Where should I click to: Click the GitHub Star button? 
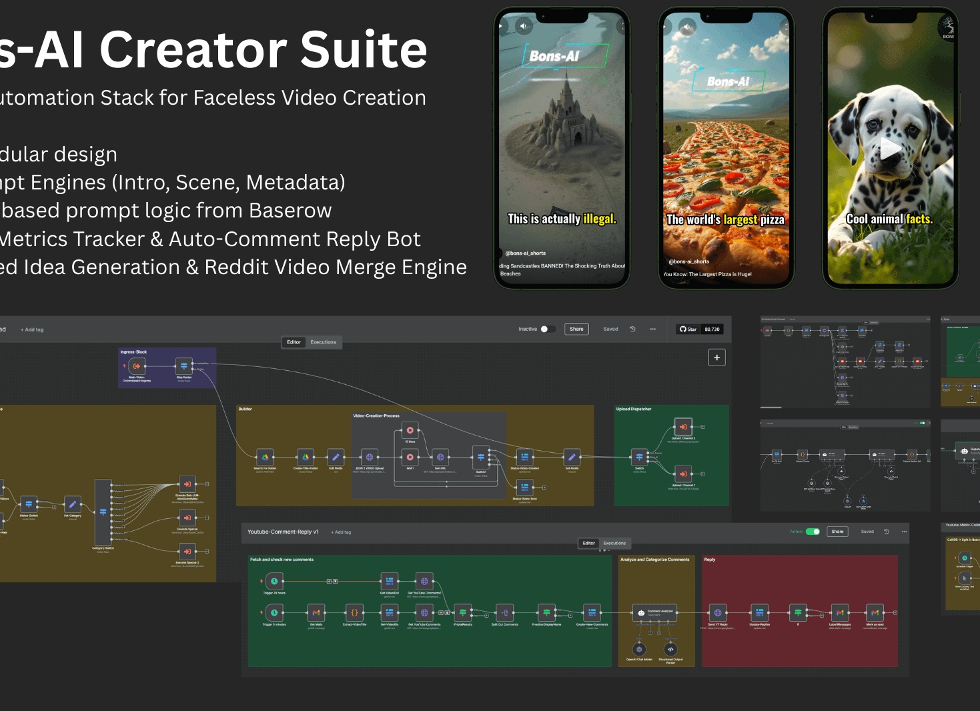tap(688, 329)
